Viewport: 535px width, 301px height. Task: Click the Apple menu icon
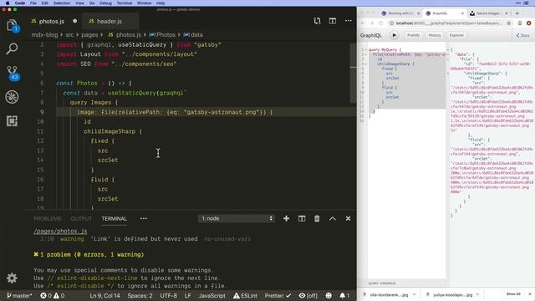coord(8,3)
